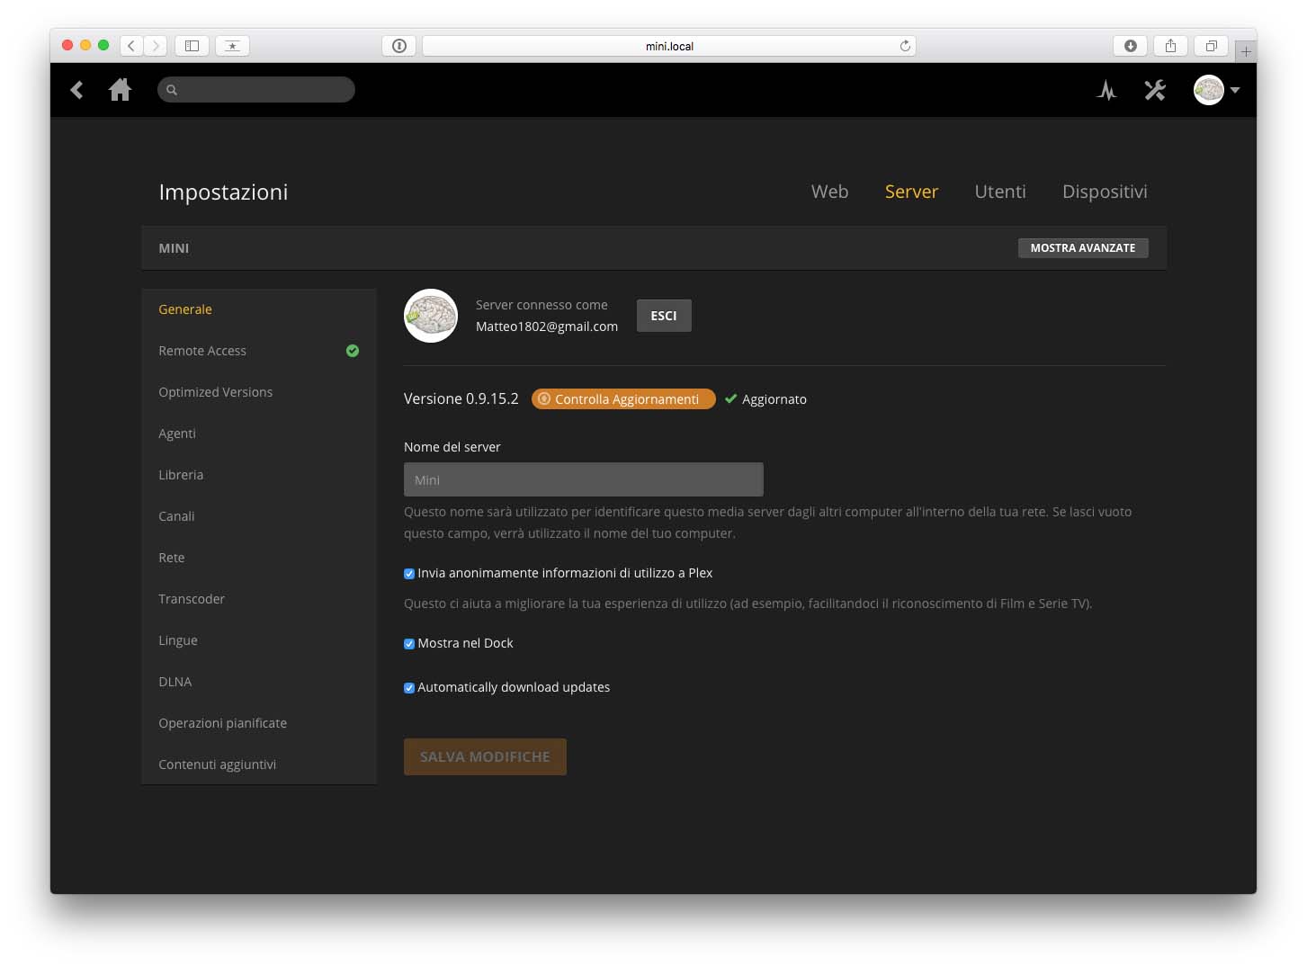
Task: Reload the mini.local page
Action: point(905,46)
